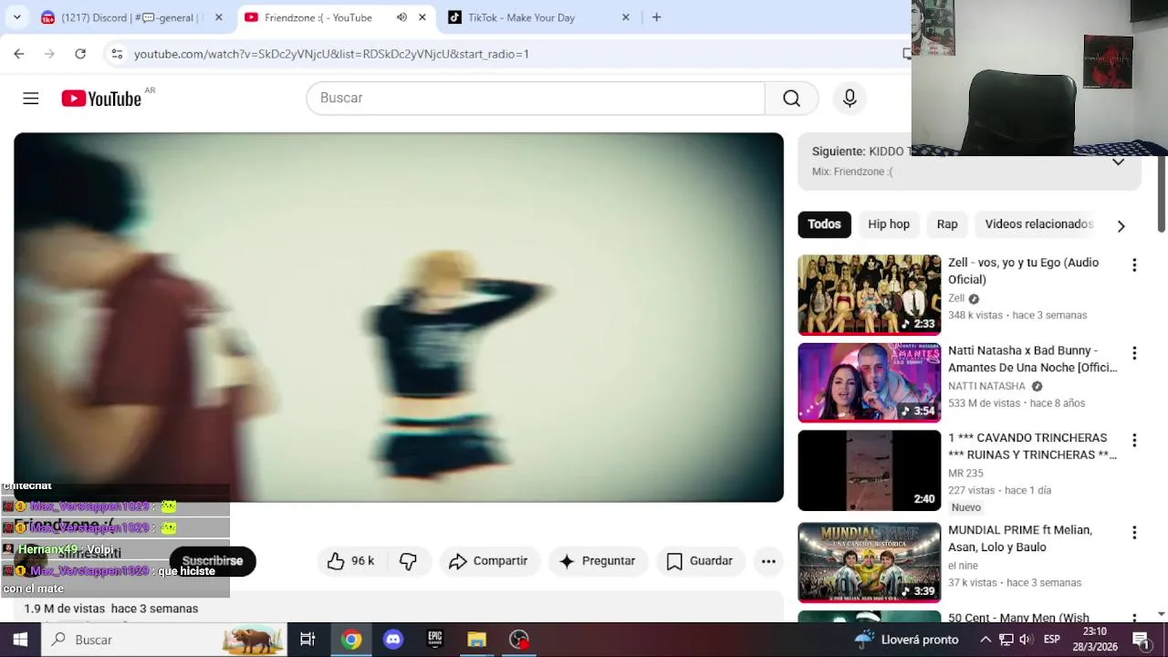Open Zell vos, yo y tu Ego thumbnail

pyautogui.click(x=869, y=295)
